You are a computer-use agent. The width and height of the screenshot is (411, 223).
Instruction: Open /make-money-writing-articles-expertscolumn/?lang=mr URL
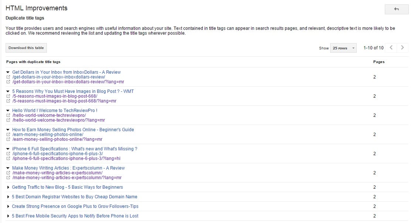[x=67, y=177]
